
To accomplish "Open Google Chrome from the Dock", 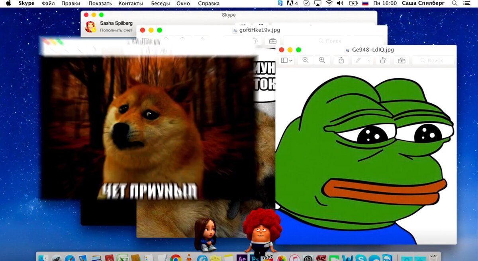I will pyautogui.click(x=176, y=258).
